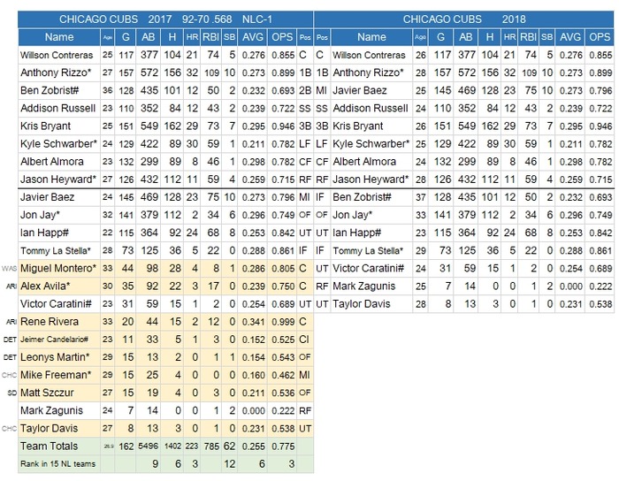Click the 2017 table Name column header
Viewport: 619px width, 481px height.
59,37
